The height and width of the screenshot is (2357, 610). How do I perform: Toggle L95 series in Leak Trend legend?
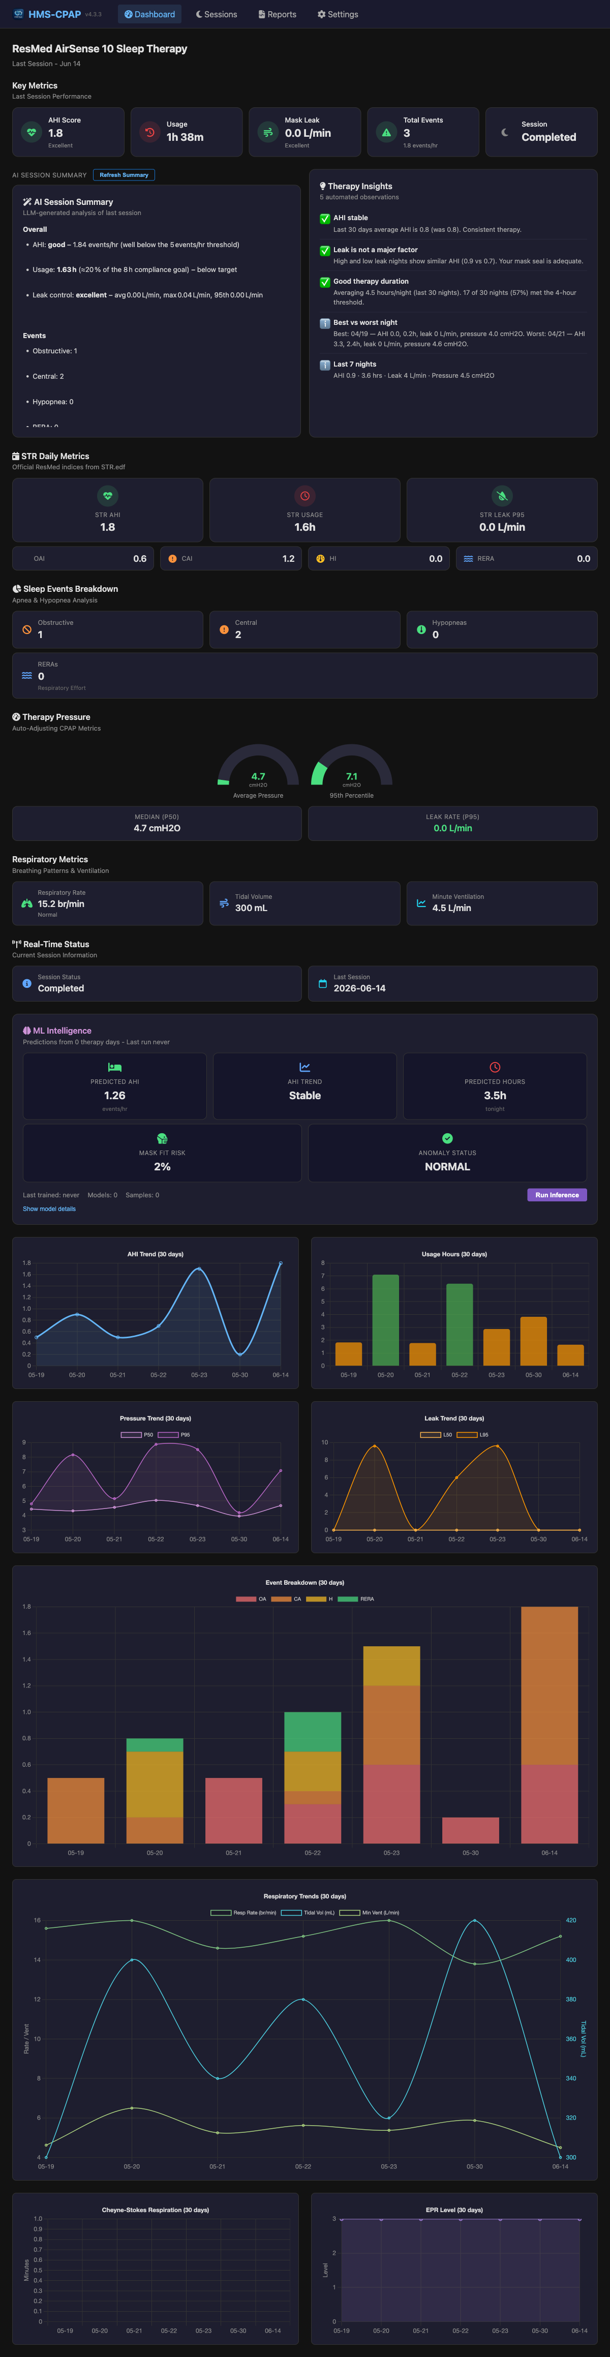point(473,1435)
